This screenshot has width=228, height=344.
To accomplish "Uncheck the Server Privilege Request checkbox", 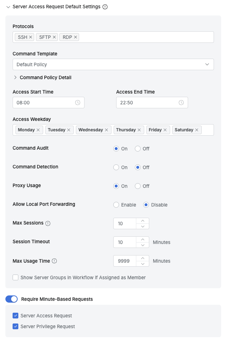I will pyautogui.click(x=15, y=326).
